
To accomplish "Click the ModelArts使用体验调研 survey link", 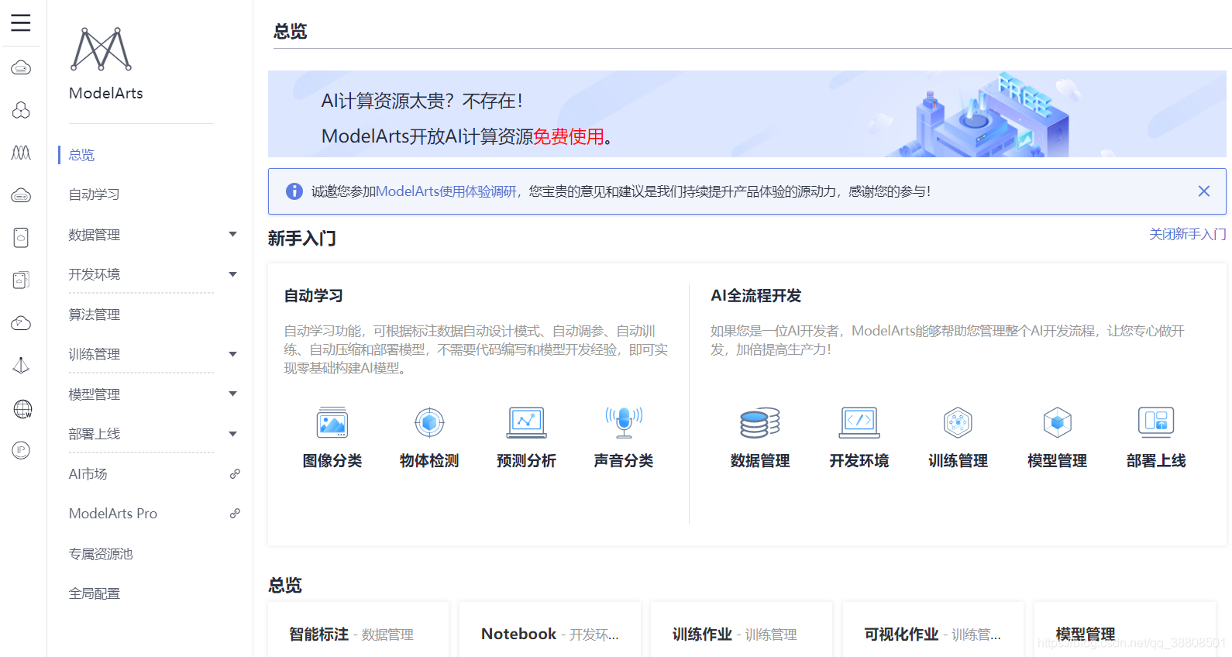I will click(446, 191).
